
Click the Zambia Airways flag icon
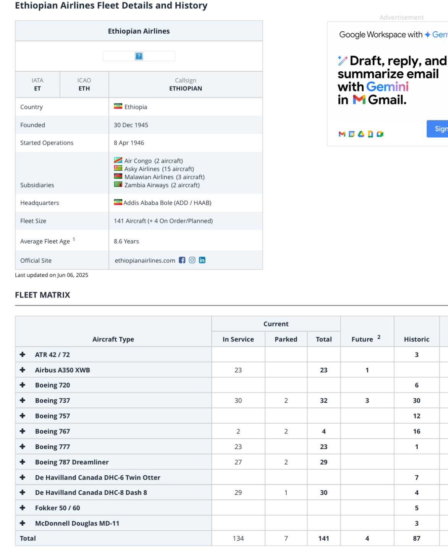click(118, 185)
